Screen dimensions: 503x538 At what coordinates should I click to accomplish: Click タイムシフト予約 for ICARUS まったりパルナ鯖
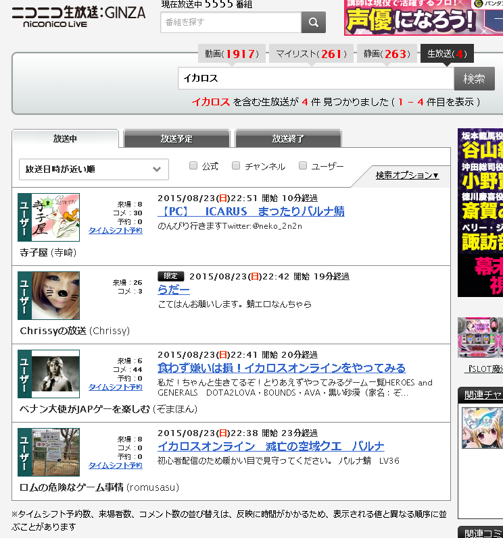point(116,231)
